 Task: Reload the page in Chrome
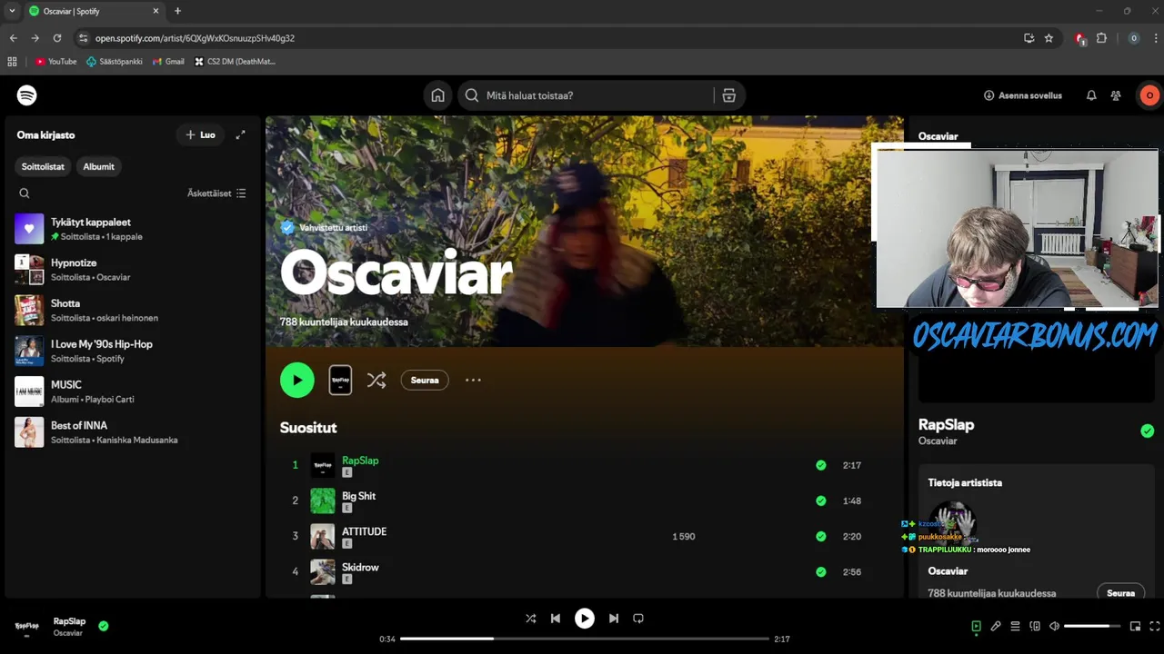point(57,38)
